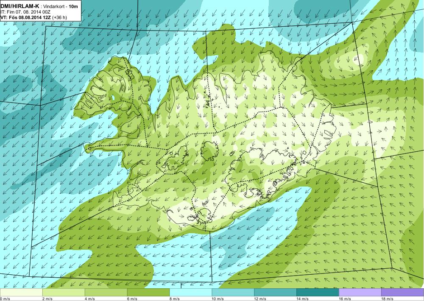Click the 'VT: Fös 08.08.2014 12Z' line
Viewport: 424px width, 301px height.
tap(26, 17)
